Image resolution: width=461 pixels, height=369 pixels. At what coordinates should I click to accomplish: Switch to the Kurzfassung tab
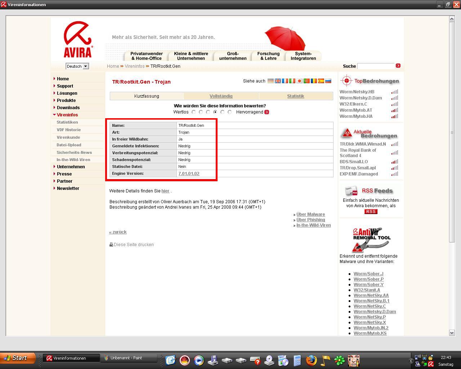click(x=147, y=96)
